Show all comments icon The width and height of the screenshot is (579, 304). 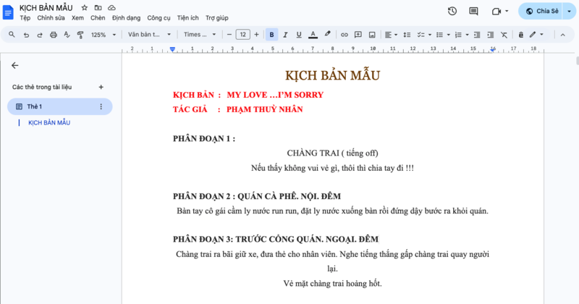[x=473, y=11]
